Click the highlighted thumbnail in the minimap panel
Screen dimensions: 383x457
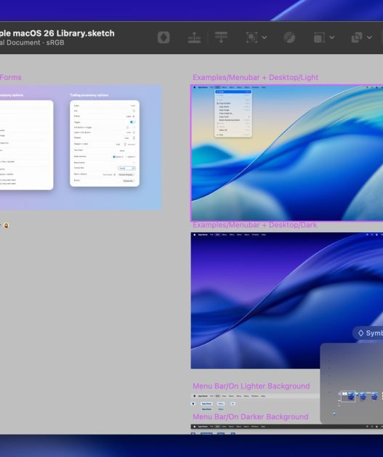click(348, 397)
